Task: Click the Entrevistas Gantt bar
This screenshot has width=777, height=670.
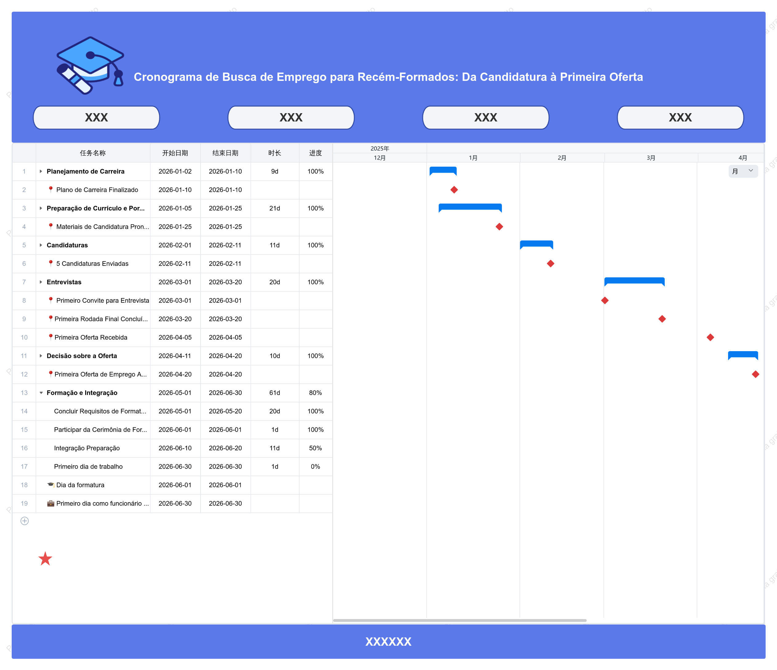Action: tap(635, 281)
